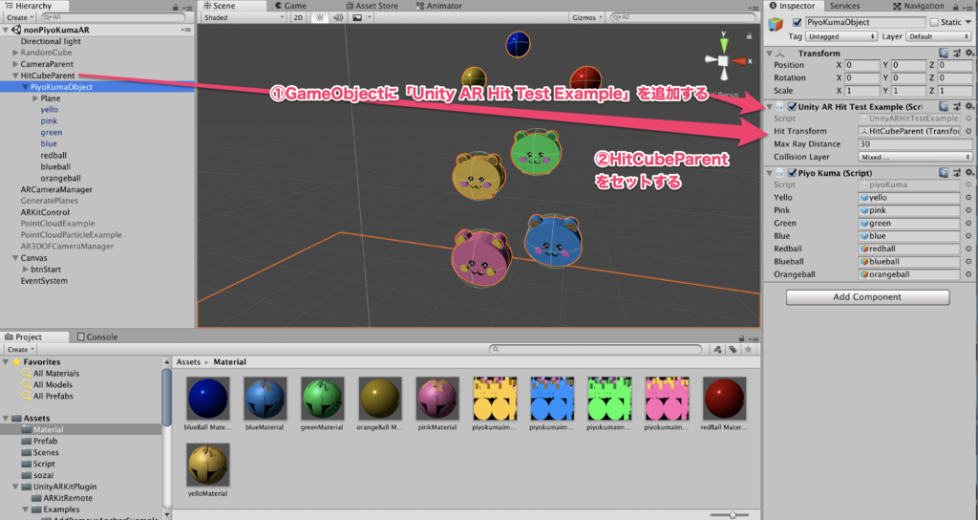This screenshot has height=520, width=978.
Task: Click search by type icon in Project
Action: click(x=717, y=350)
